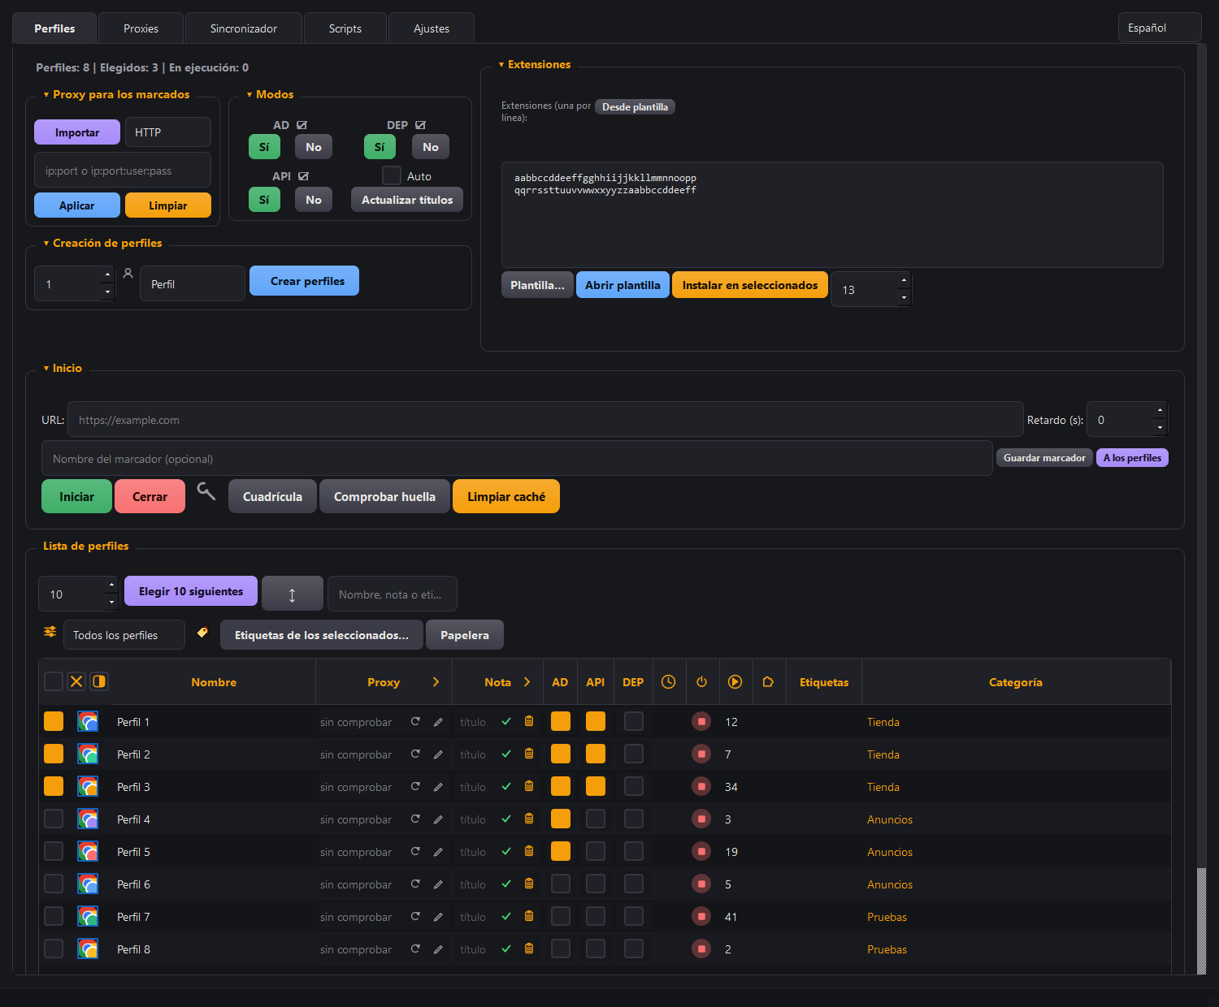Screen dimensions: 1219x1007
Task: Click the power column header icon
Action: (x=702, y=682)
